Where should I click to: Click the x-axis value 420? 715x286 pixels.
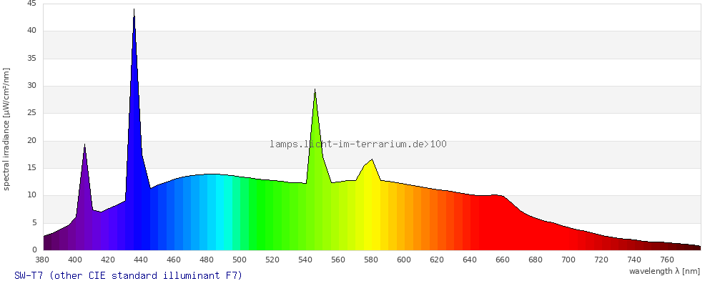(x=108, y=260)
